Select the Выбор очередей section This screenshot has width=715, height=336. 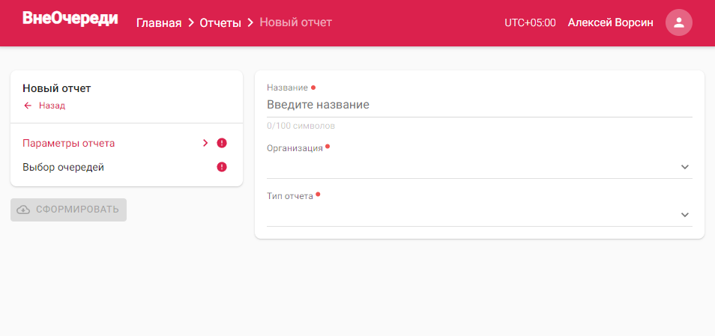(x=127, y=167)
